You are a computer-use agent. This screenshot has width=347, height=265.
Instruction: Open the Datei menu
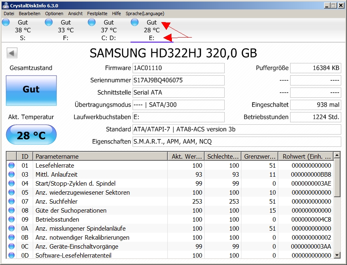(x=9, y=13)
